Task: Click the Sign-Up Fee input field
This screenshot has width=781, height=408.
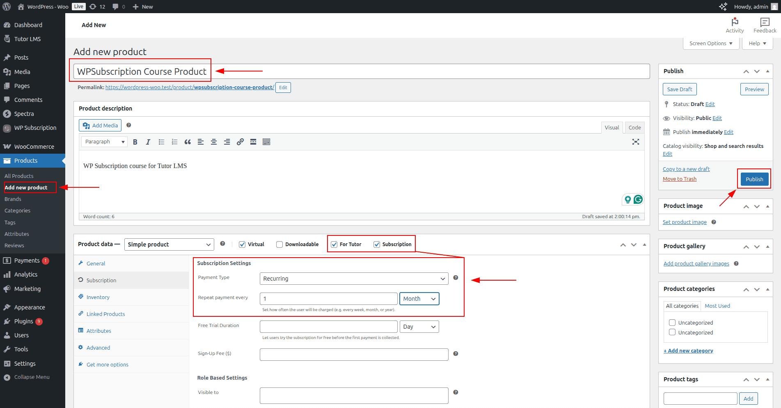Action: [354, 354]
